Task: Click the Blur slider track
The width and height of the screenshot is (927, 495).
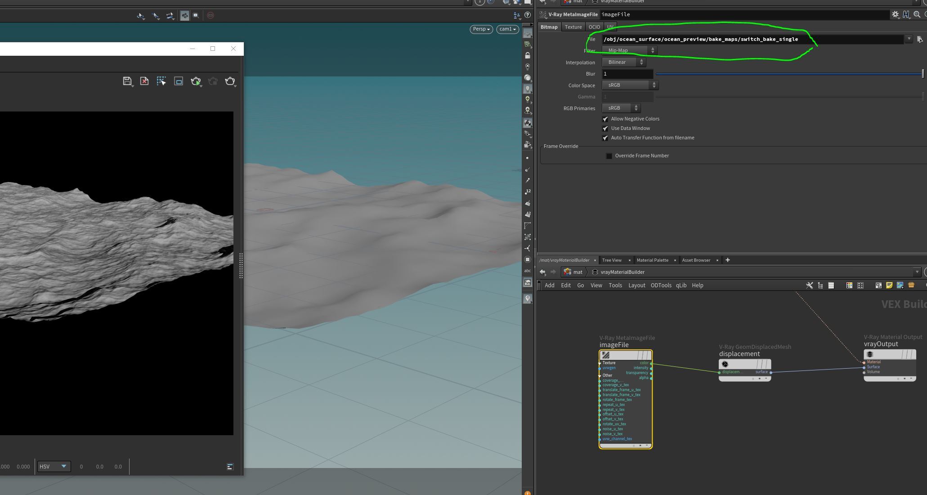Action: [789, 74]
